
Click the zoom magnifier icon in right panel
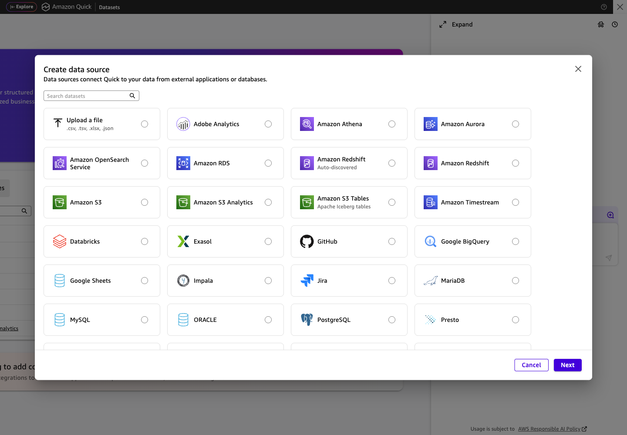(x=610, y=215)
